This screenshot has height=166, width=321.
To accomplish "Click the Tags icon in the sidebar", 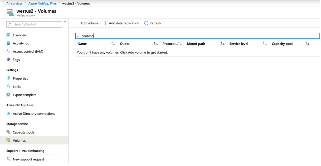I will [8, 60].
